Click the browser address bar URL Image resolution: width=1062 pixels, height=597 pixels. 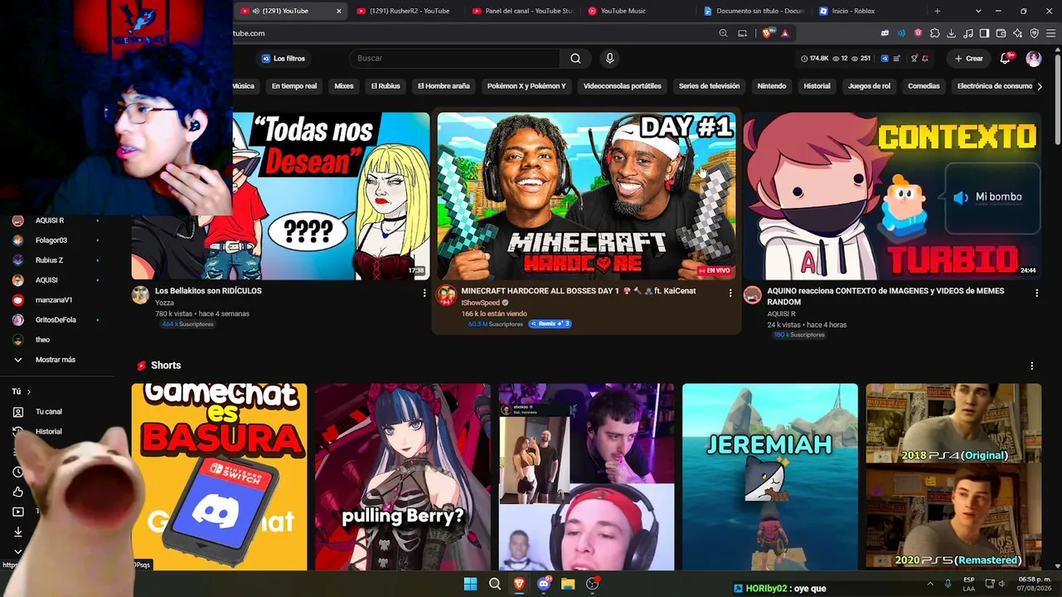coord(249,33)
